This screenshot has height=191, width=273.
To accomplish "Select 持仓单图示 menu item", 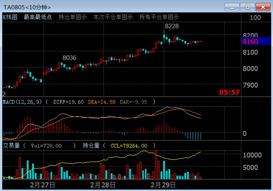I will 72,17.
